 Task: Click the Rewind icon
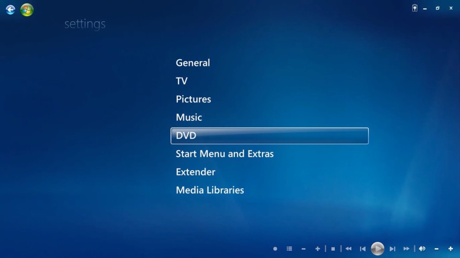point(349,249)
